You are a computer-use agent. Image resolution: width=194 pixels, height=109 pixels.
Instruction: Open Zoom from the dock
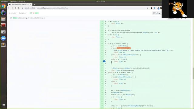click(3, 38)
